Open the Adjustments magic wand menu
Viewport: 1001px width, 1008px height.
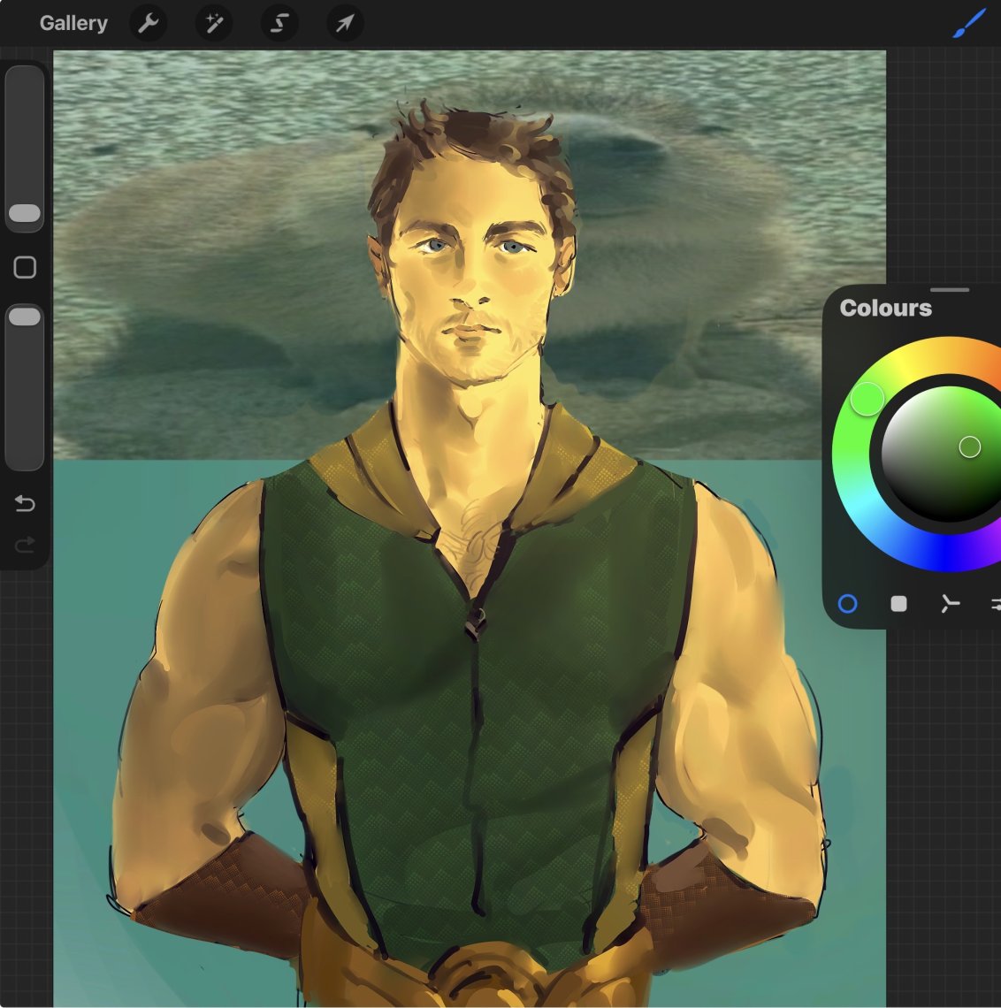pos(214,23)
